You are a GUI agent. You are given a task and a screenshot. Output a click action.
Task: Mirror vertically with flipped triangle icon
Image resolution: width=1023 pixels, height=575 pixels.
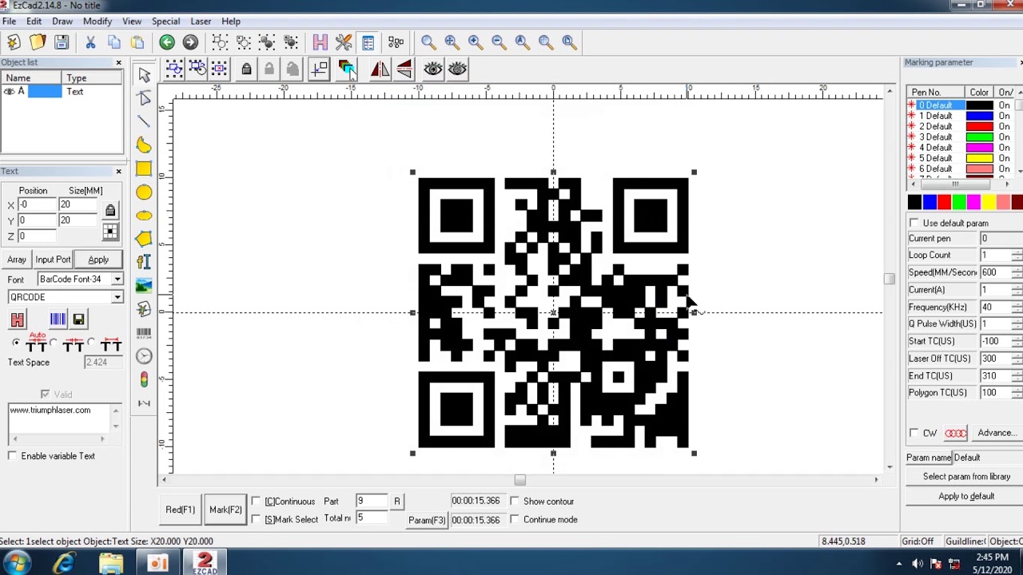pos(404,69)
